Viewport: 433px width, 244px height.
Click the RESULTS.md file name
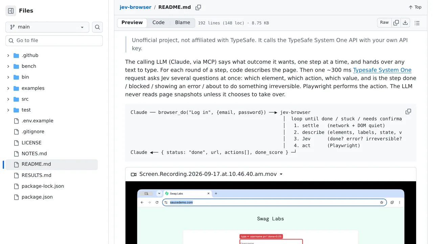pos(37,175)
